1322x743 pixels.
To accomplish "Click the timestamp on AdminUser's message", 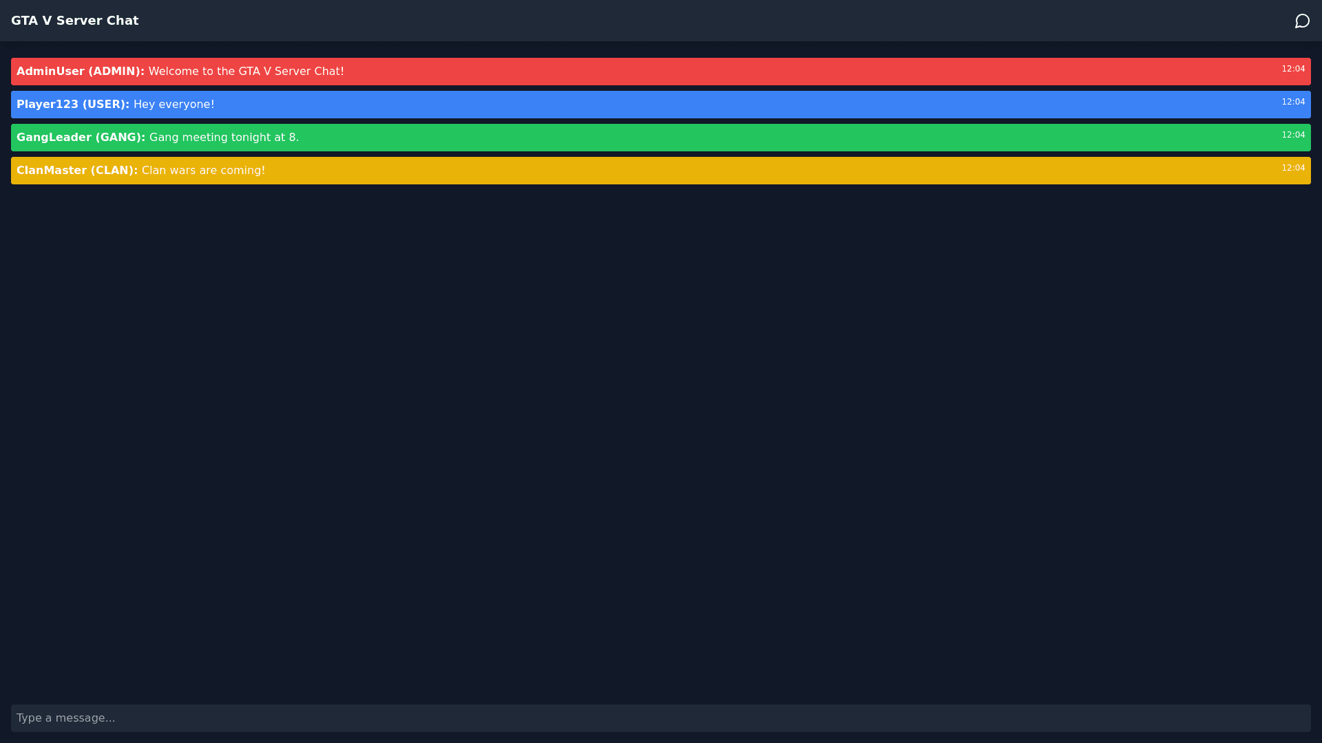I will tap(1292, 69).
